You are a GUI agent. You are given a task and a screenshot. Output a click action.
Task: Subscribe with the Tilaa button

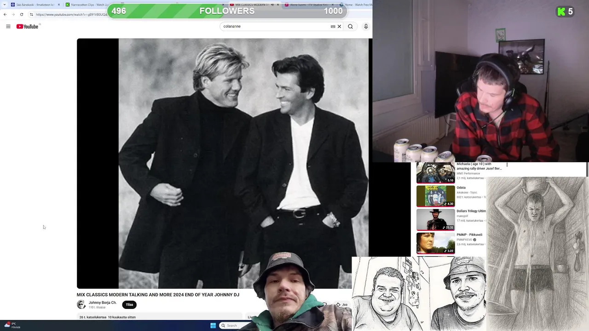[129, 304]
